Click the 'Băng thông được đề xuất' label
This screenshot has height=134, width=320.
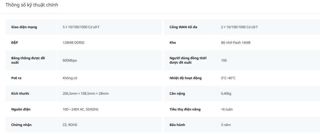(28, 60)
